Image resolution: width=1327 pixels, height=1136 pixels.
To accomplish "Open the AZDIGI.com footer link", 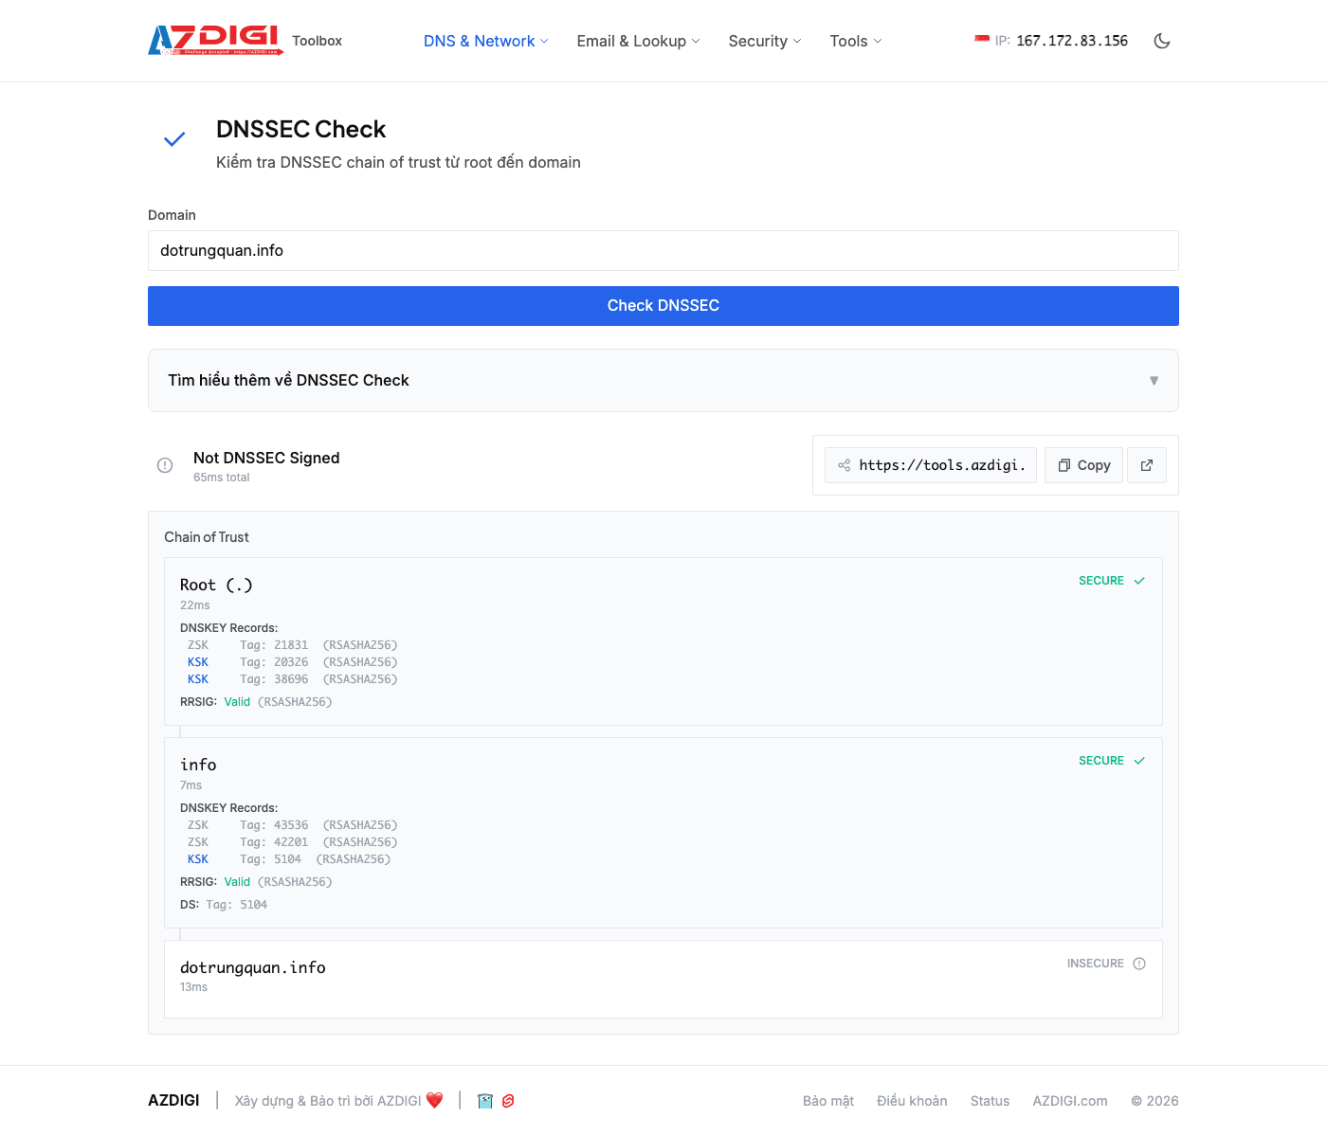I will tap(1070, 1101).
